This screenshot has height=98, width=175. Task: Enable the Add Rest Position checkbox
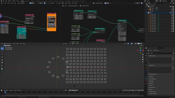[x=149, y=74]
